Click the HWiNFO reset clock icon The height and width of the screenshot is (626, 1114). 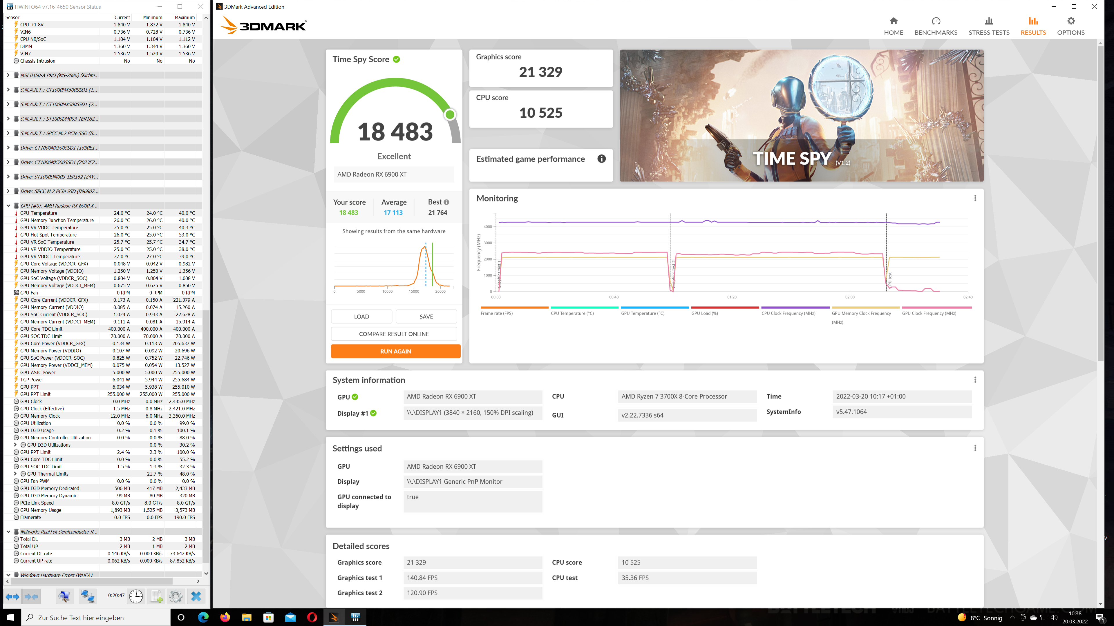(x=136, y=596)
